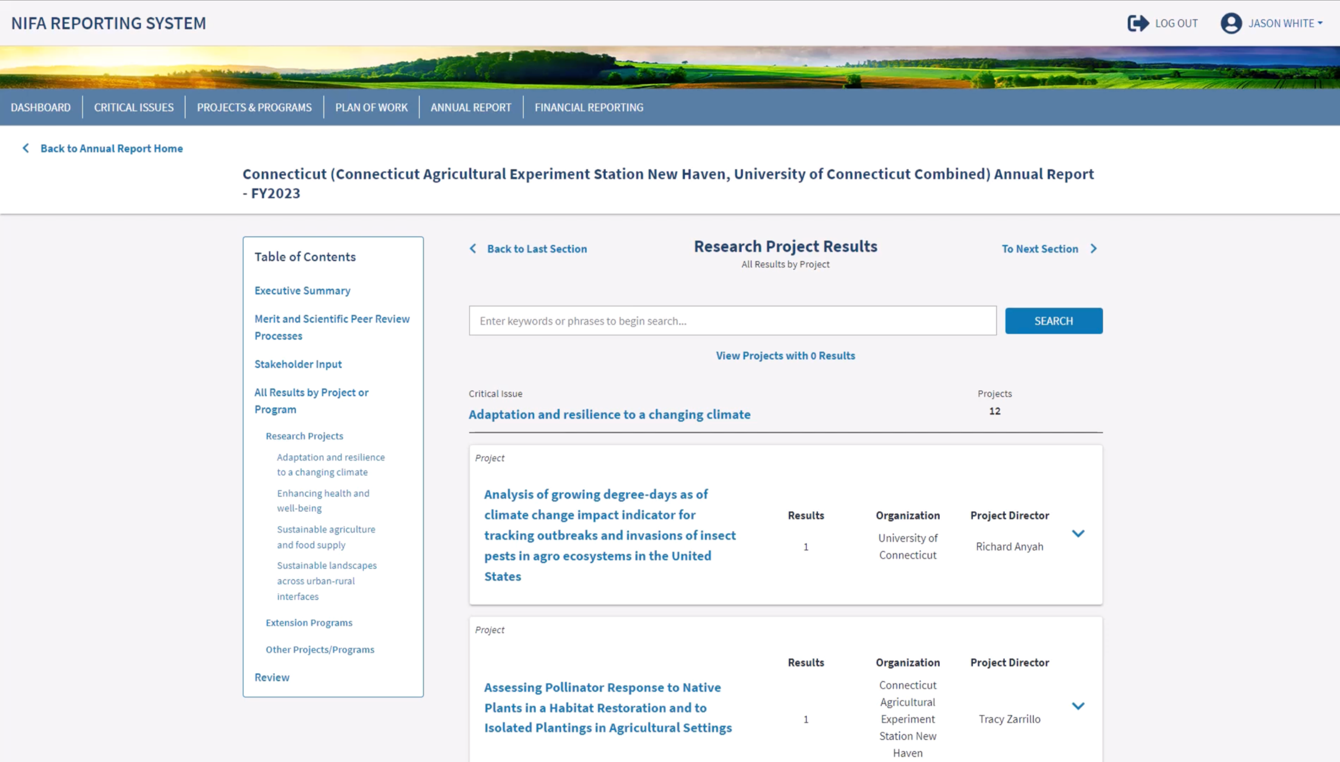Screen dimensions: 1340x762
Task: Click right chevron next to To Next Section
Action: coord(1094,249)
